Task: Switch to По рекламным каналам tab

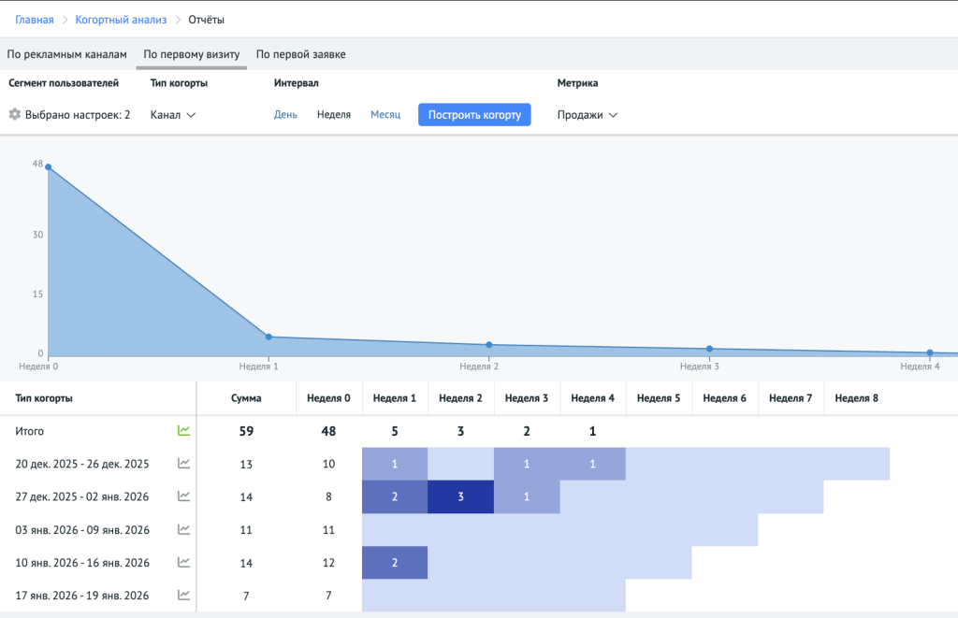Action: (66, 54)
